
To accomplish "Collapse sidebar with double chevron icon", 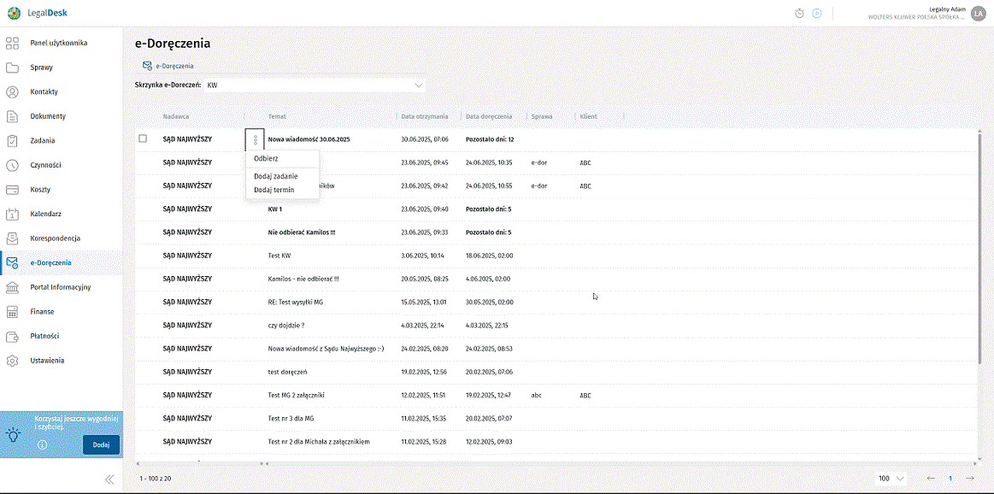I will (109, 479).
